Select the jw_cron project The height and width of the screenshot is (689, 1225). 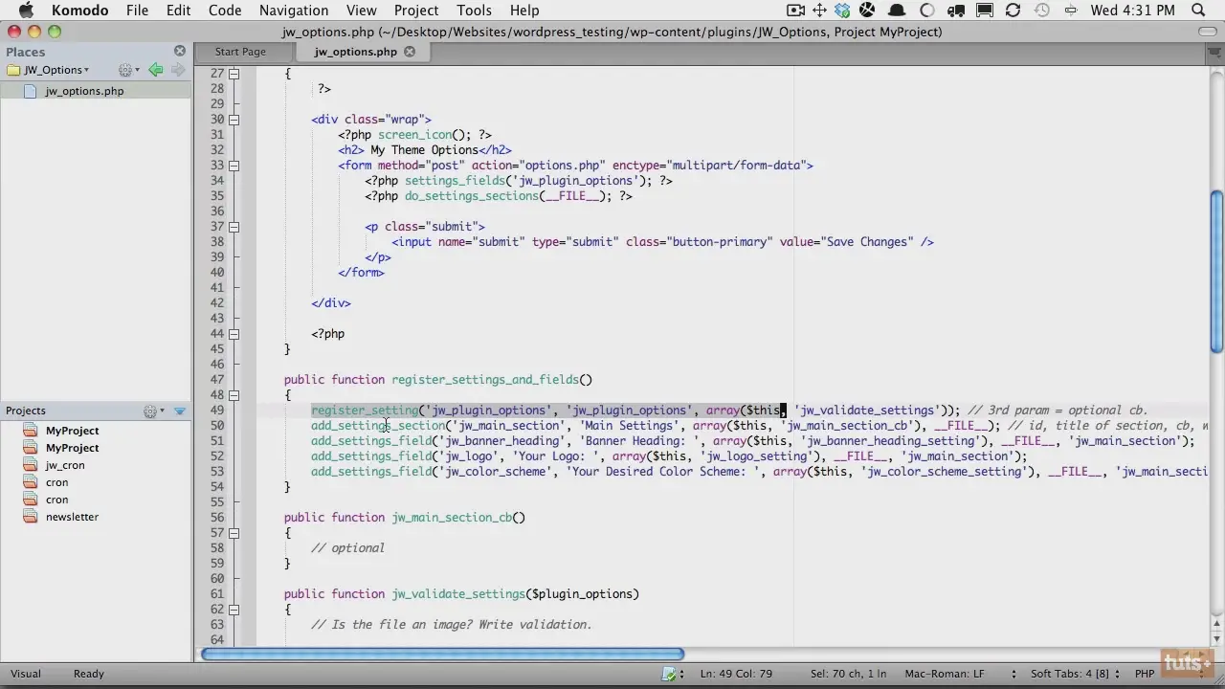[65, 465]
